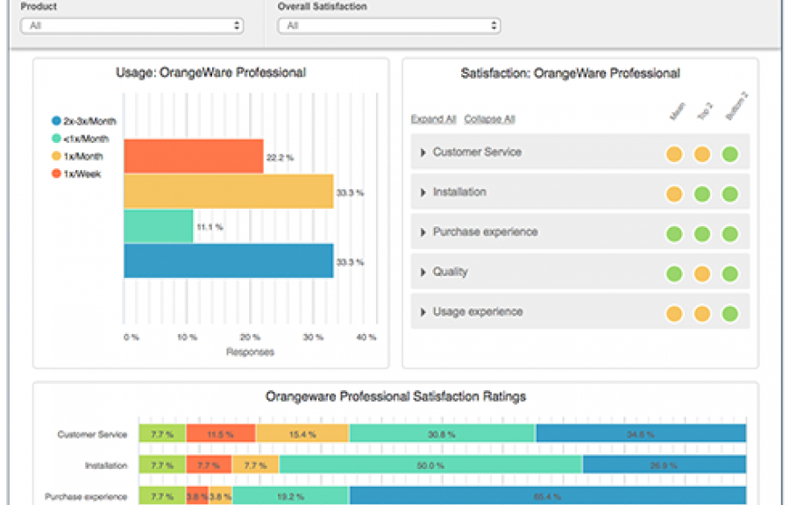This screenshot has height=505, width=789.
Task: Click the Customer Service Bottom 2 status circle
Action: click(x=729, y=154)
